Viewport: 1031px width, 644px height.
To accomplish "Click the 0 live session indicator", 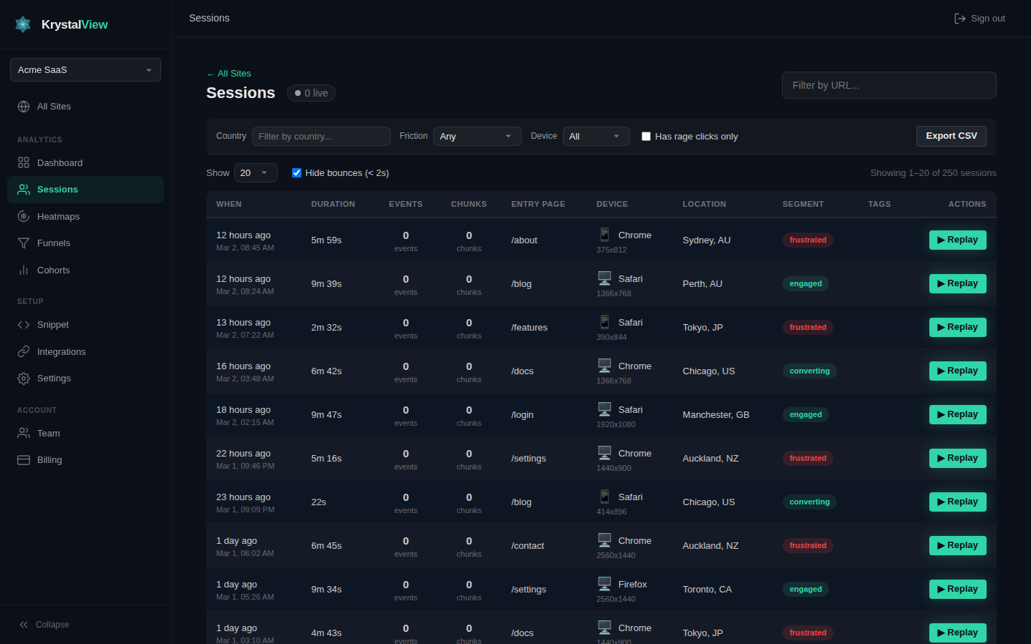I will [x=311, y=92].
